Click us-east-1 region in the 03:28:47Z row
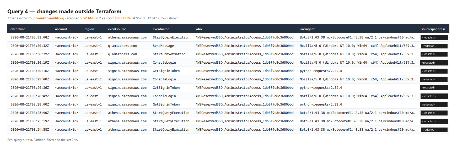The width and height of the screenshot is (457, 149). click(93, 96)
